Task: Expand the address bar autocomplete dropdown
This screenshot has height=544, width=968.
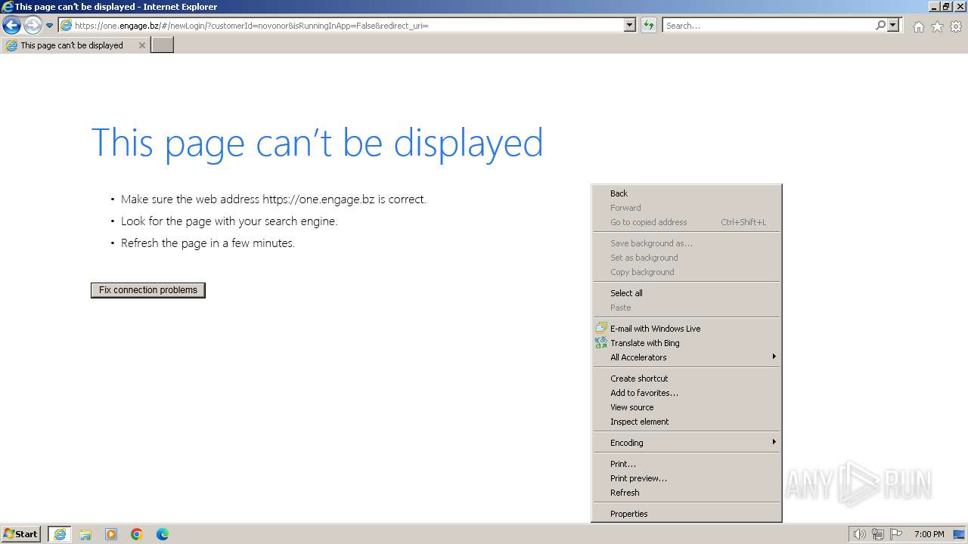Action: pos(630,26)
